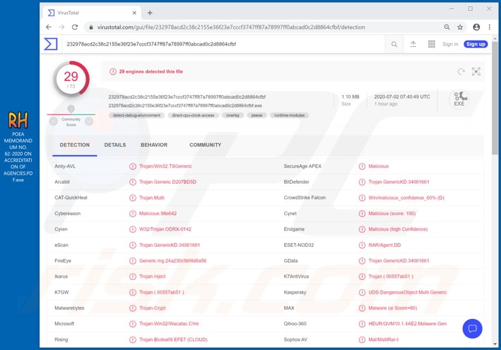Click the peexe tag
This screenshot has width=501, height=350.
click(x=257, y=115)
